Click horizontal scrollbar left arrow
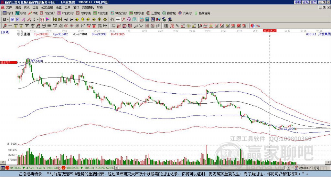Viewport: 331px width, 177px height. click(x=116, y=168)
